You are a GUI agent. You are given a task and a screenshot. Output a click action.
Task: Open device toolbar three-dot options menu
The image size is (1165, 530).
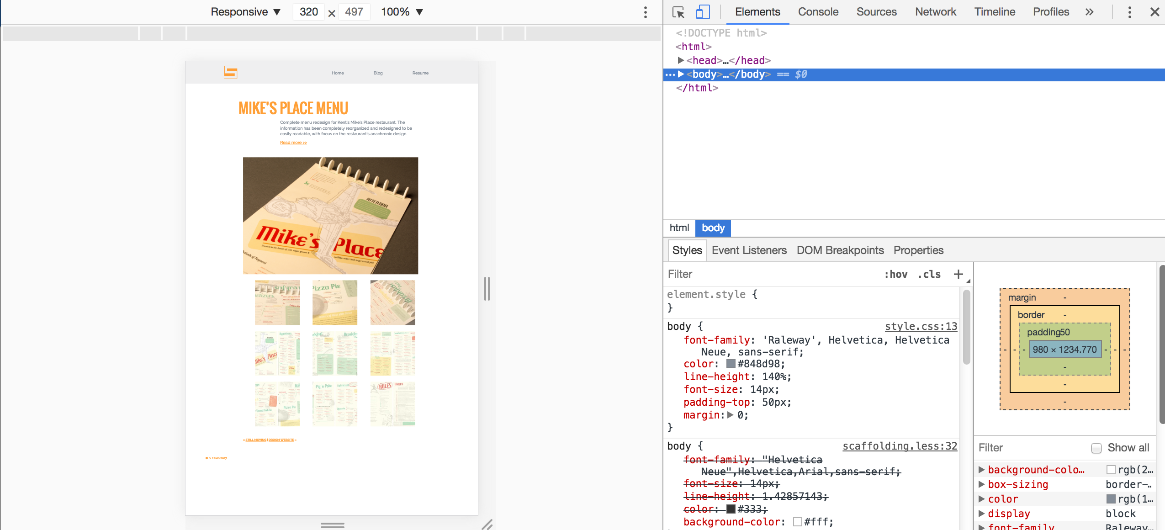tap(645, 12)
